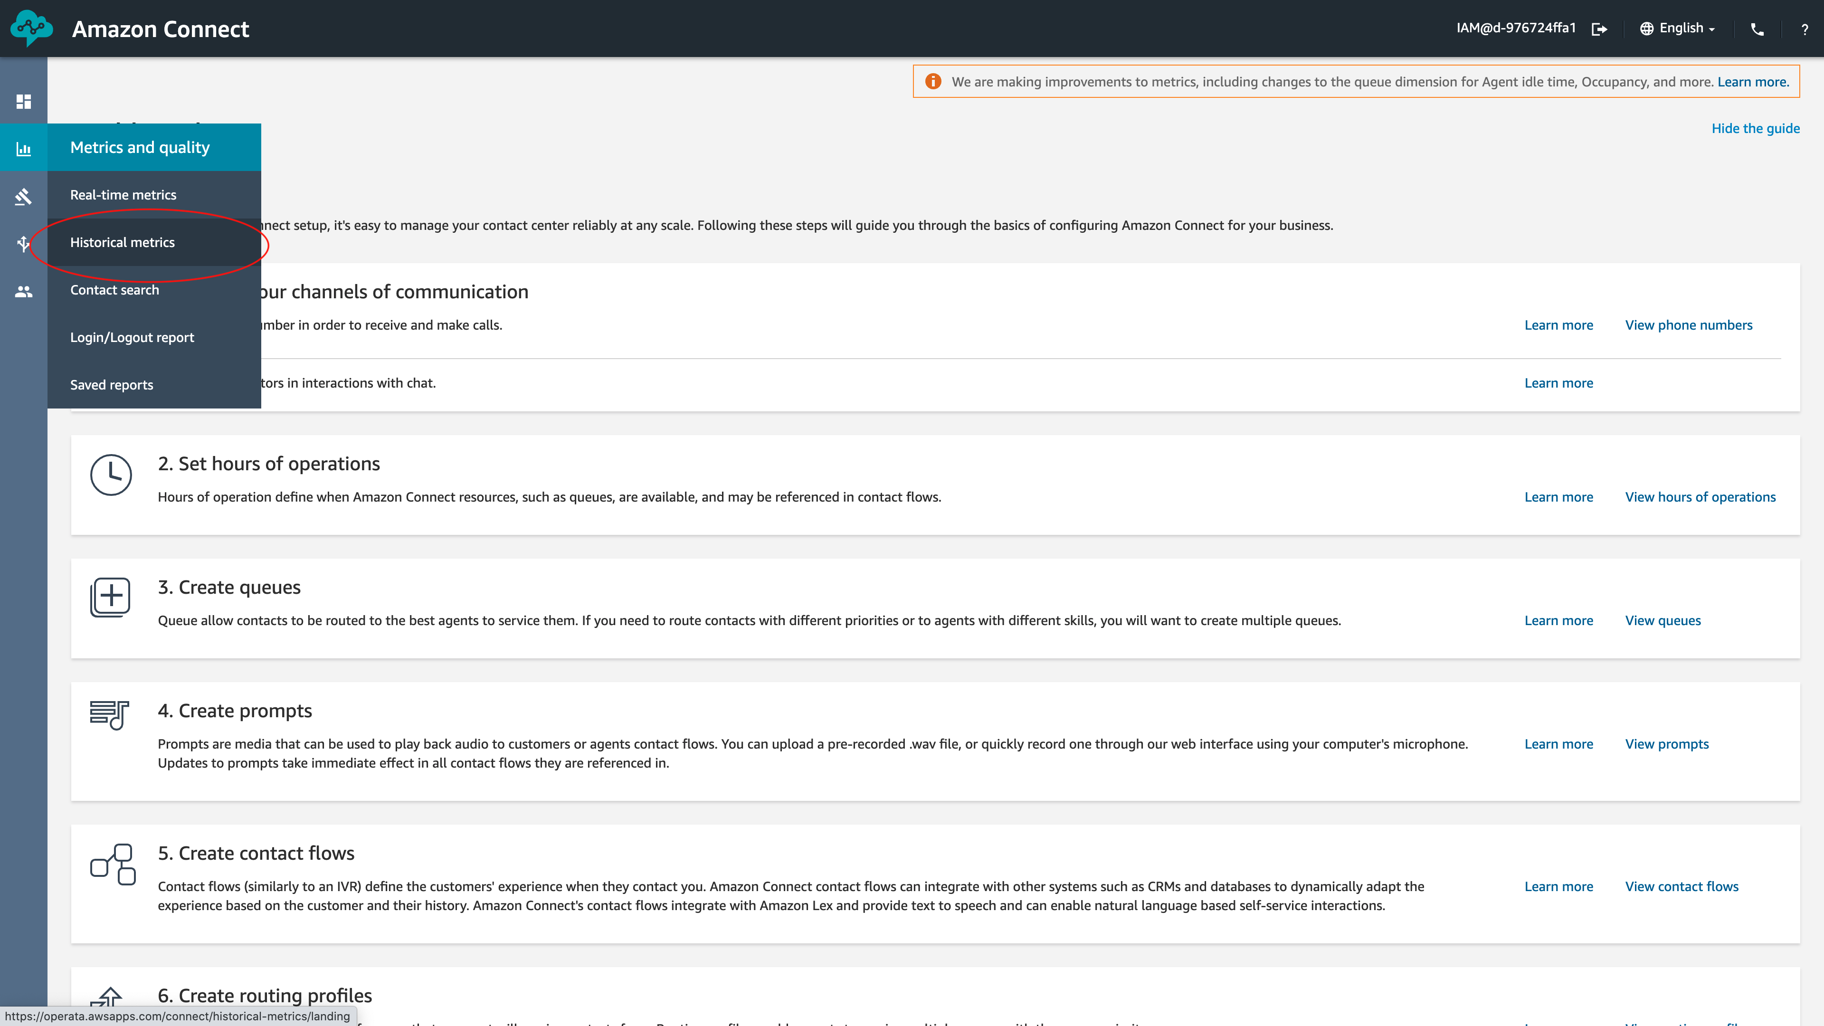Click the plus-square Create queues icon
This screenshot has height=1026, width=1824.
111,597
